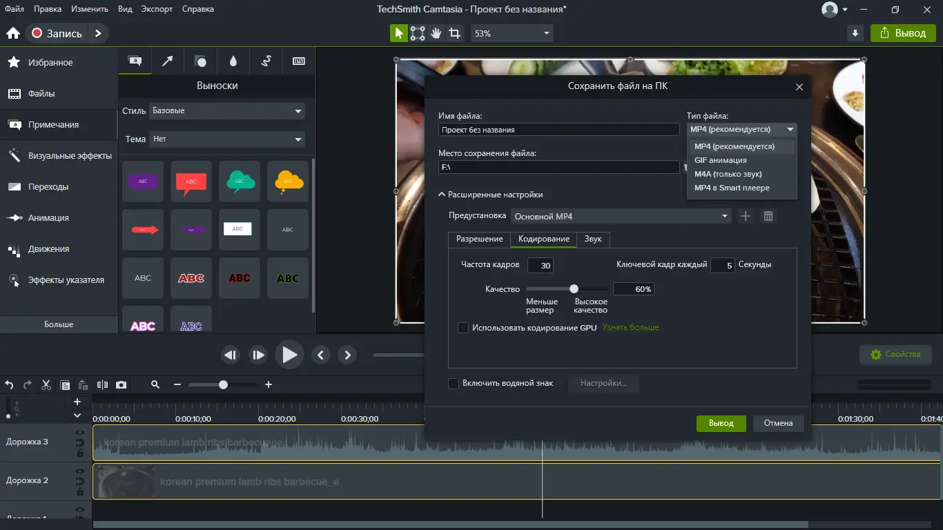This screenshot has width=943, height=530.
Task: Open the Предустановка preset dropdown
Action: (x=621, y=217)
